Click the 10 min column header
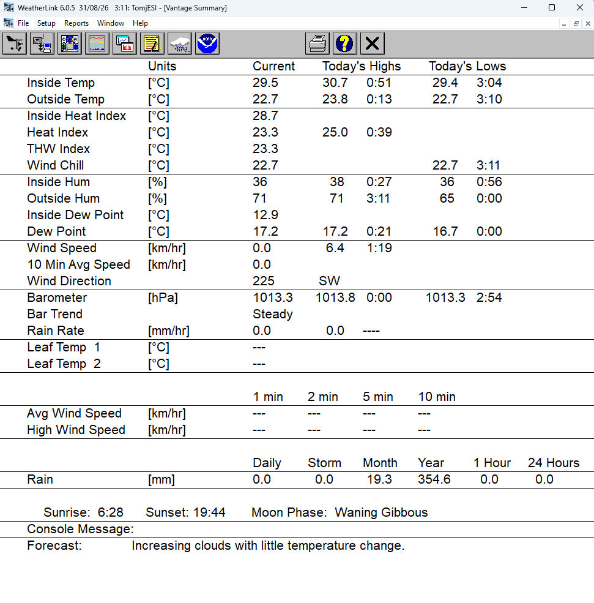 tap(436, 397)
